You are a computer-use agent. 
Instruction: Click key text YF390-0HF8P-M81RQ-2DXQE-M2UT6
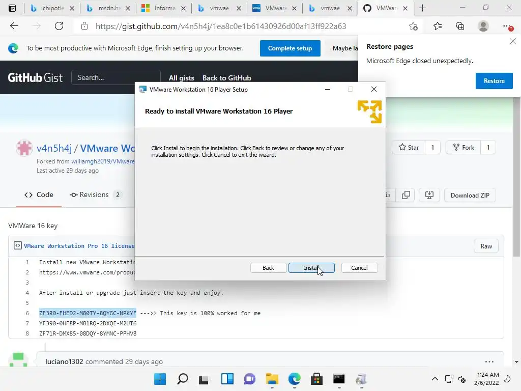pos(88,323)
